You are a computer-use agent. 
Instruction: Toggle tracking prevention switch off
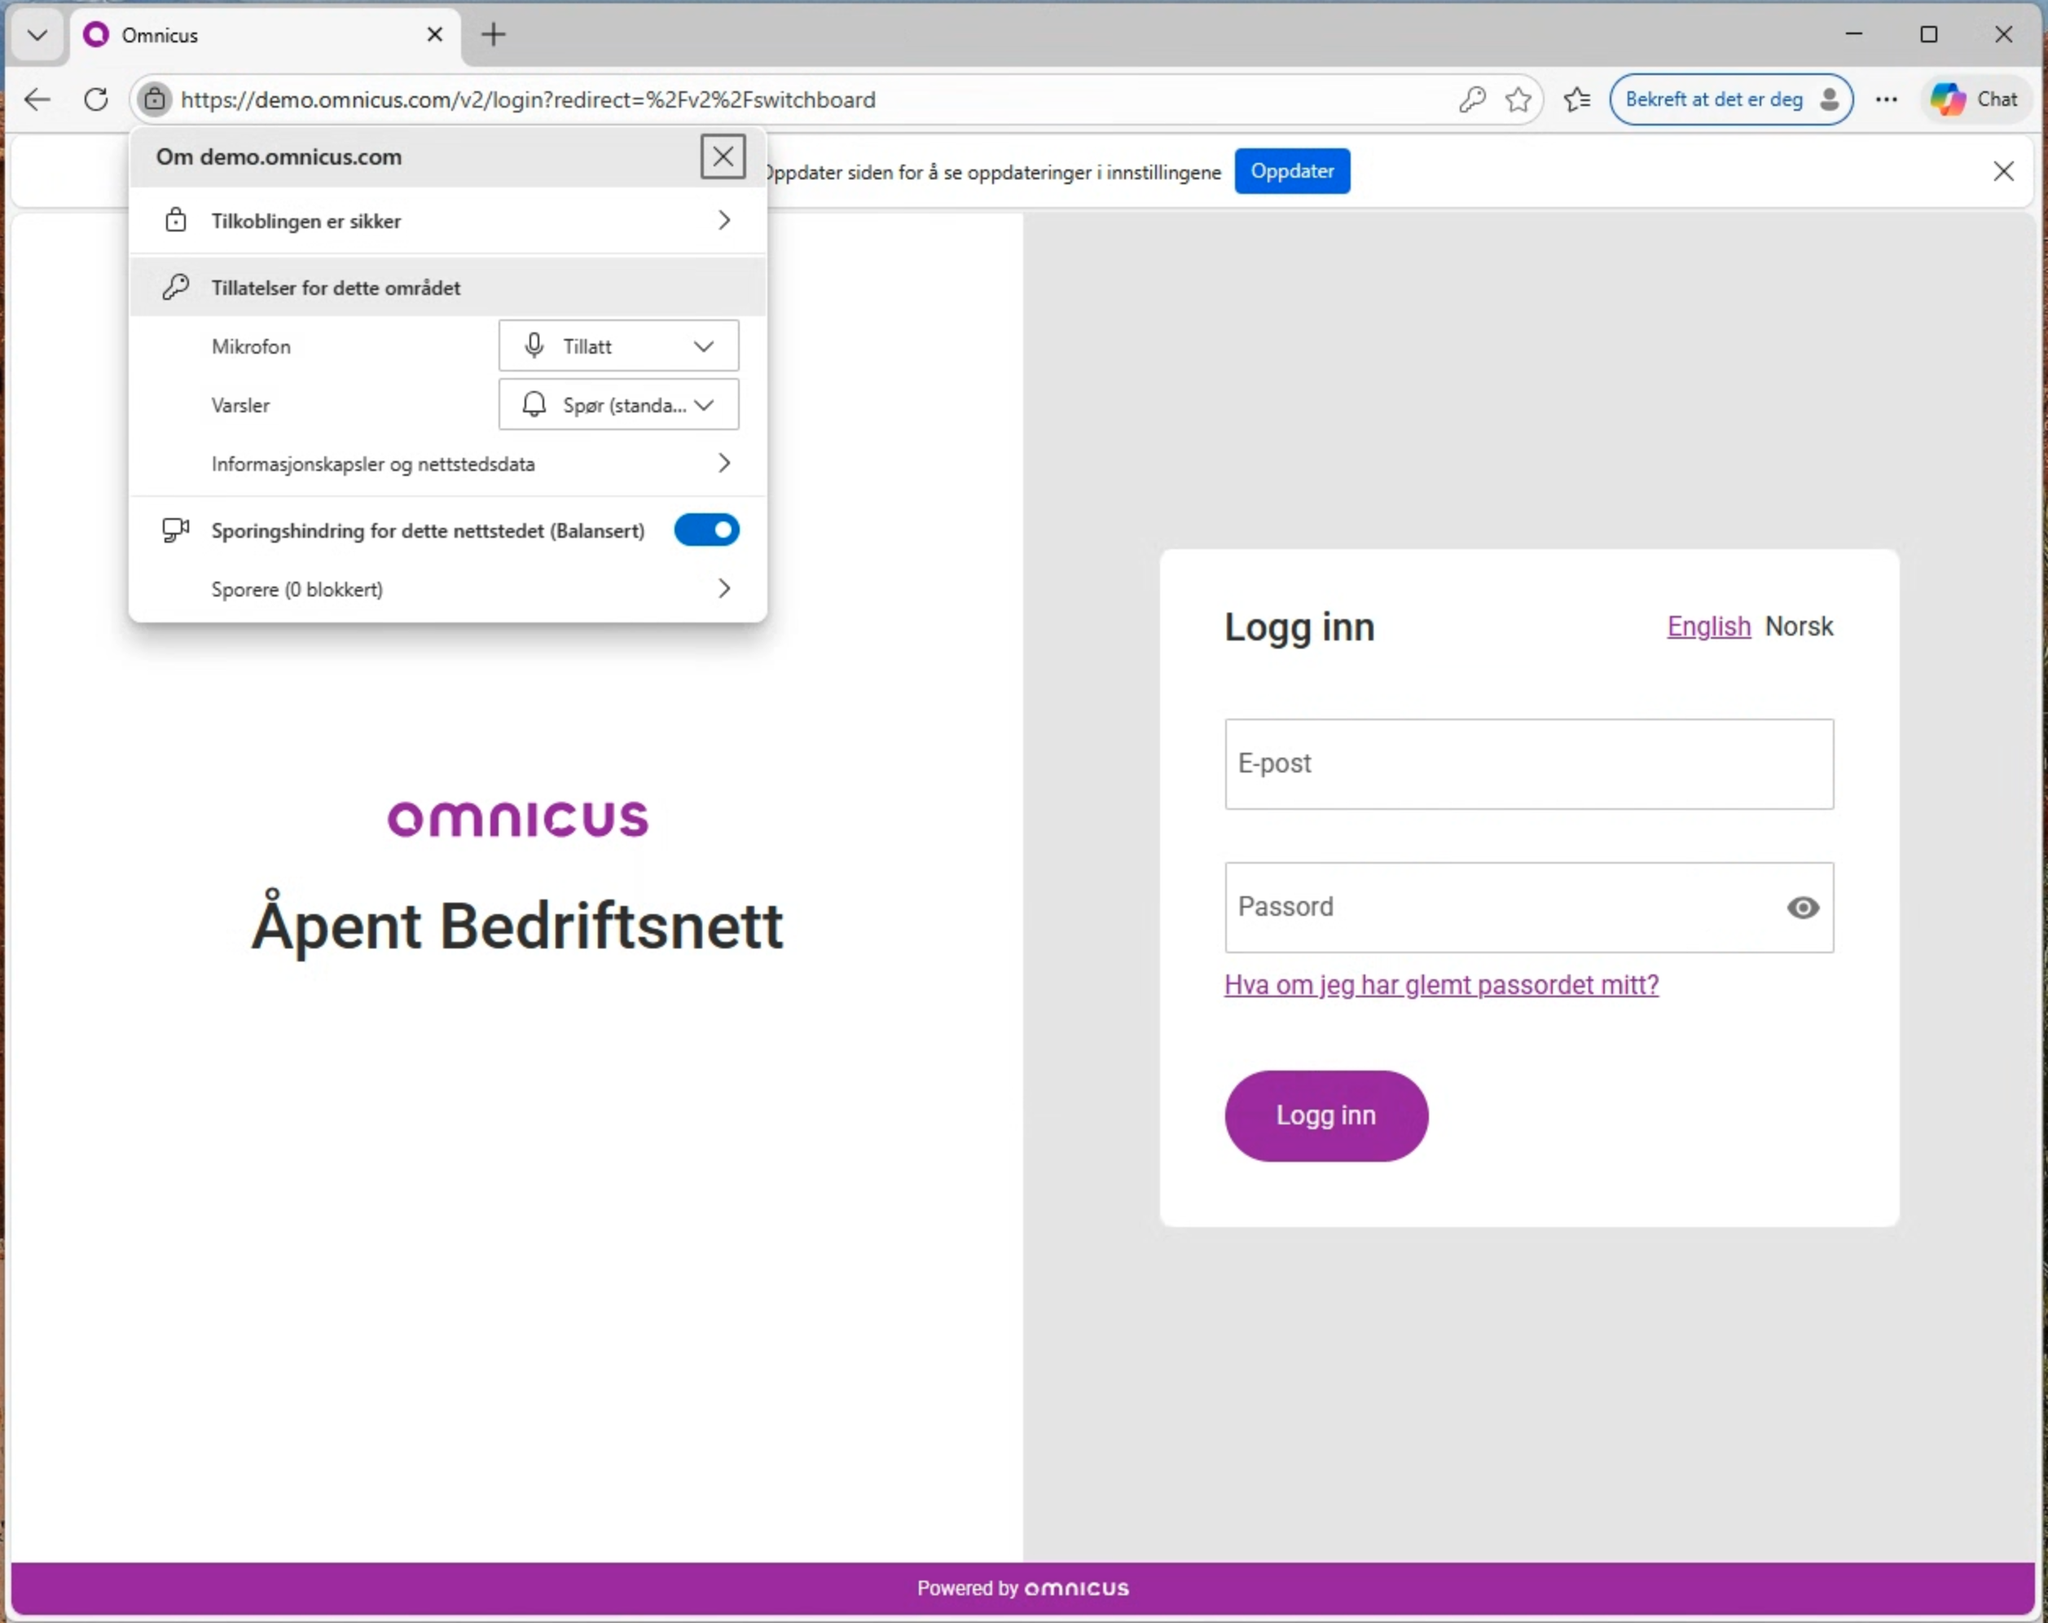(x=705, y=530)
